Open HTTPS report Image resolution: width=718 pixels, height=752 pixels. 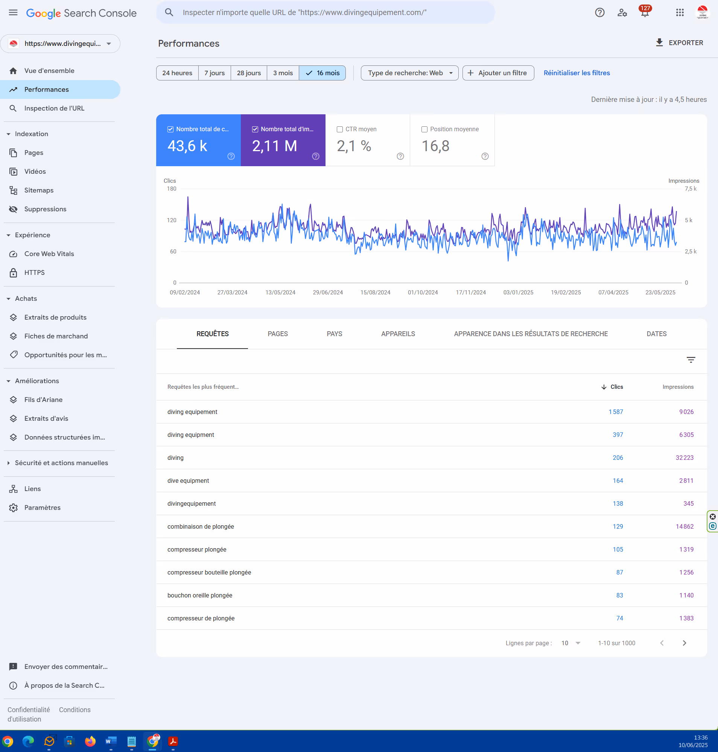tap(60, 272)
